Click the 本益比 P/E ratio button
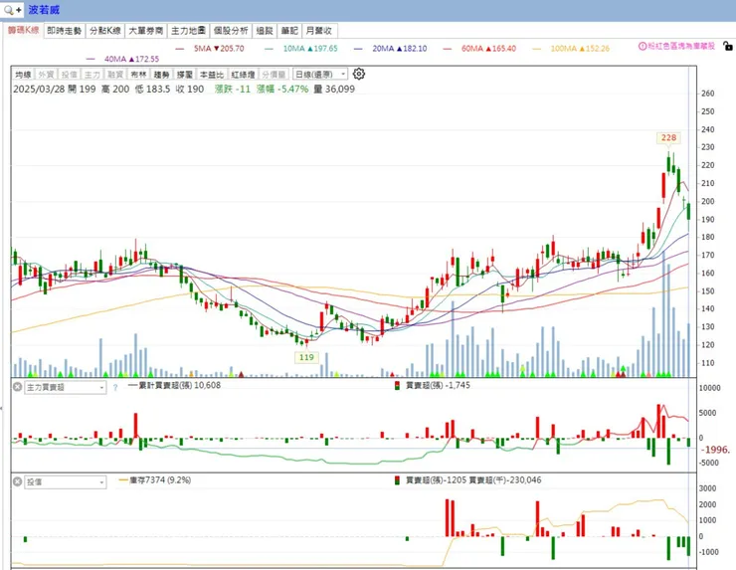Viewport: 736px width, 570px height. click(212, 75)
